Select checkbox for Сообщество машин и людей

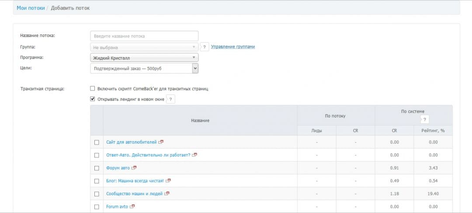point(97,194)
